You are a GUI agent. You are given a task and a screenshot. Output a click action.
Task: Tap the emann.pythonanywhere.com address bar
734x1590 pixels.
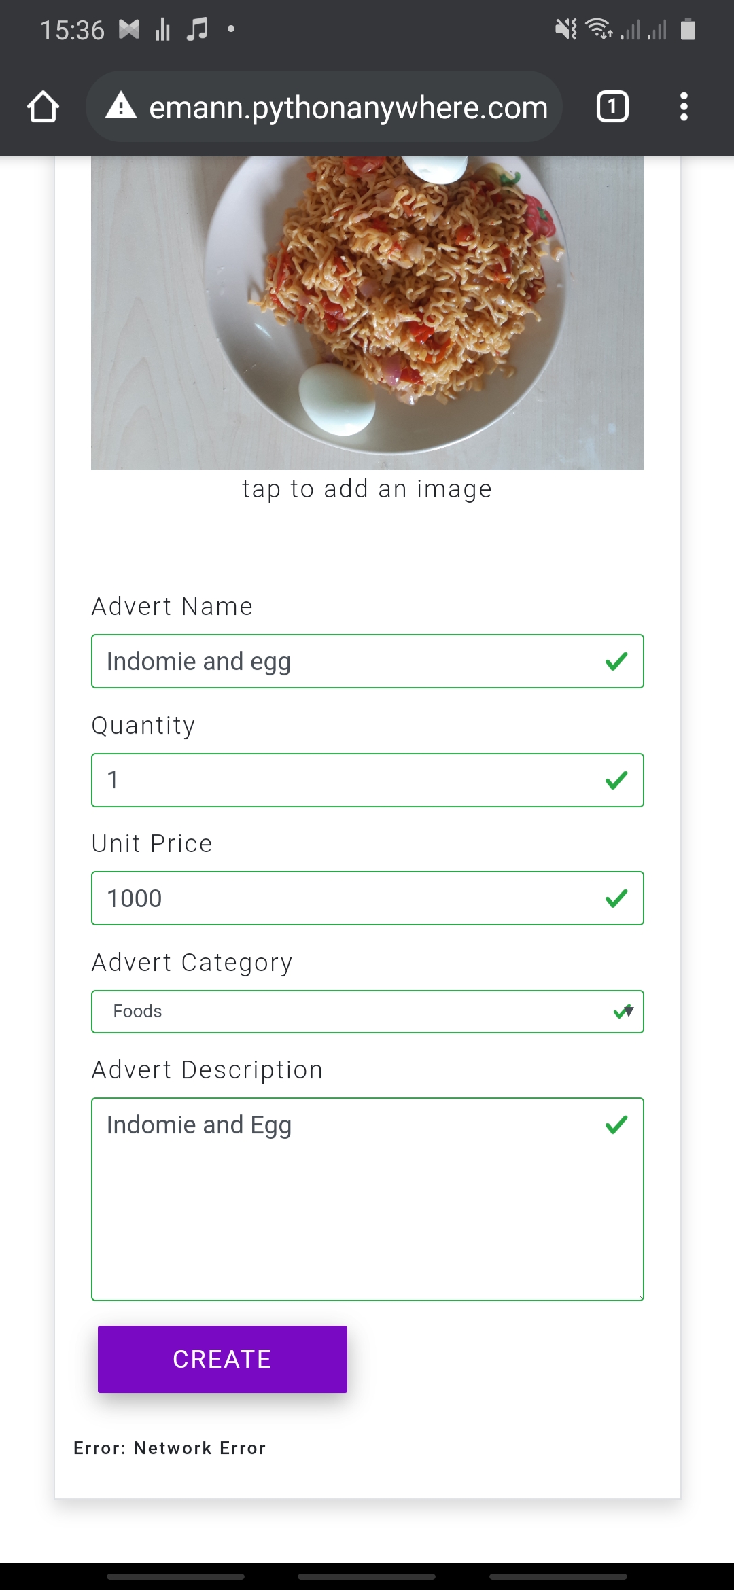348,107
